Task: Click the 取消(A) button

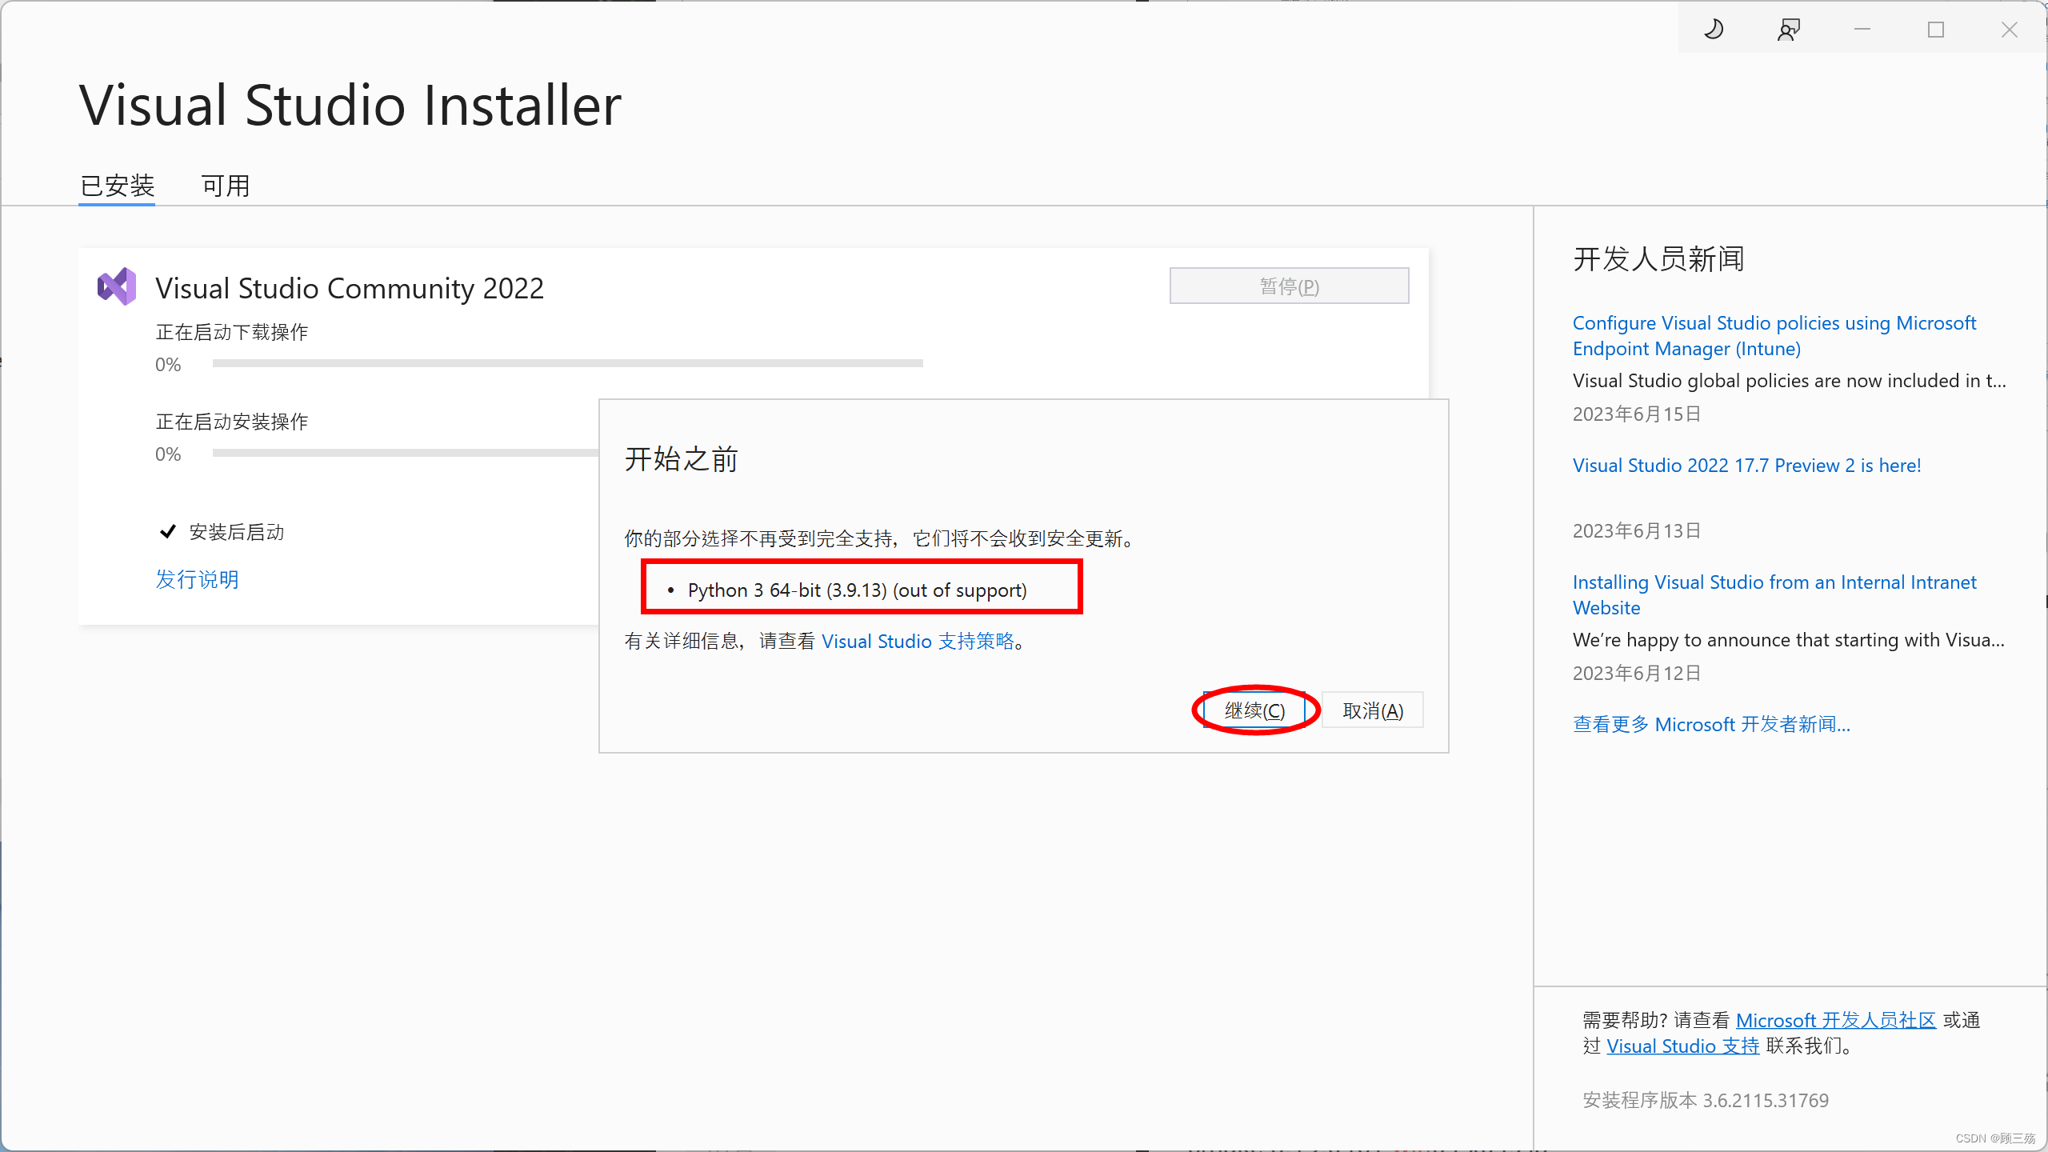Action: coord(1372,710)
